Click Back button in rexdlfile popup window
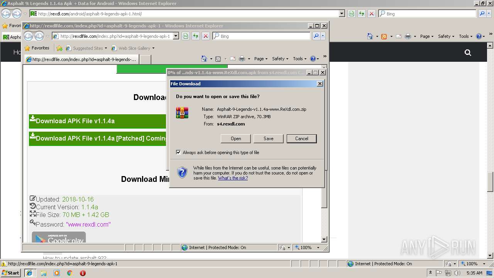494x278 pixels. coord(29,36)
